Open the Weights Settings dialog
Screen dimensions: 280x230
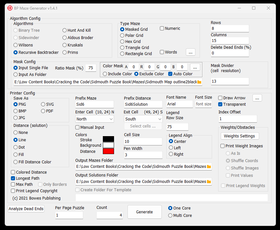(x=239, y=136)
